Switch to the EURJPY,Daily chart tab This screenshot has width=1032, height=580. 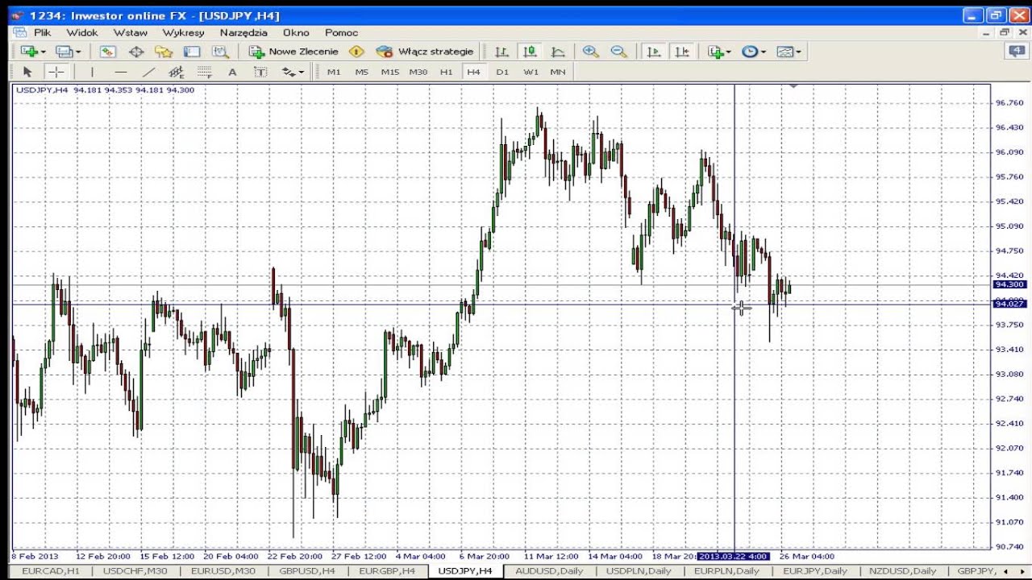815,570
